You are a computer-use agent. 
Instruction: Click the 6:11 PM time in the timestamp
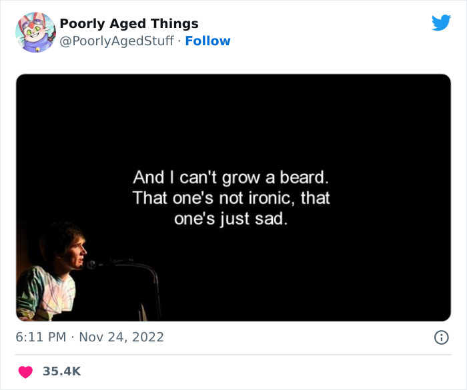pos(41,337)
